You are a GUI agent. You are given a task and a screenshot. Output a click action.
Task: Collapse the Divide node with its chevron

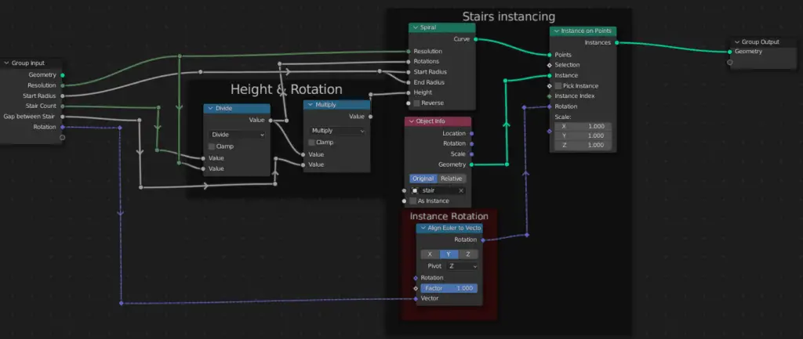point(210,108)
